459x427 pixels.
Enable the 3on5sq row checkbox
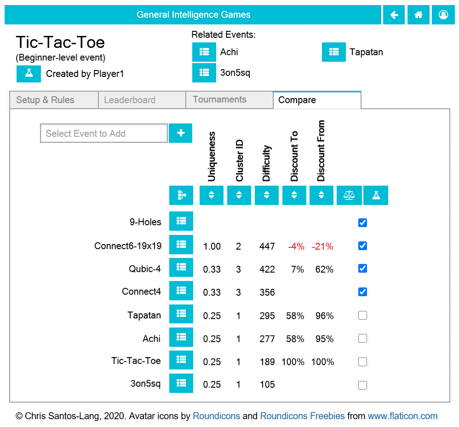pyautogui.click(x=362, y=385)
